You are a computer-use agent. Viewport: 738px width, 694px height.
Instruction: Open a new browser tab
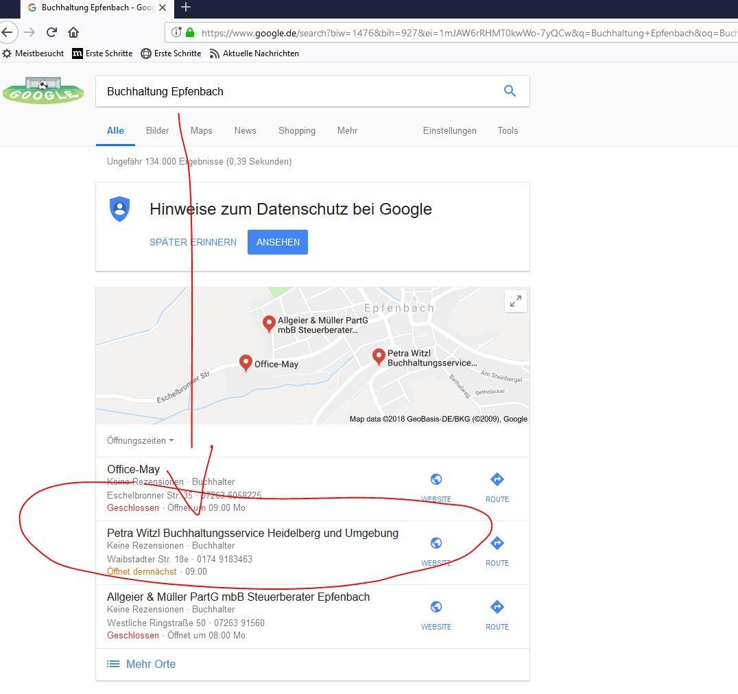coord(185,7)
